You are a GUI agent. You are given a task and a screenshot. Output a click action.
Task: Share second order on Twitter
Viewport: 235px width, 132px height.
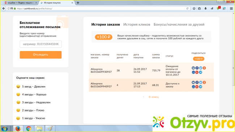(x=201, y=82)
